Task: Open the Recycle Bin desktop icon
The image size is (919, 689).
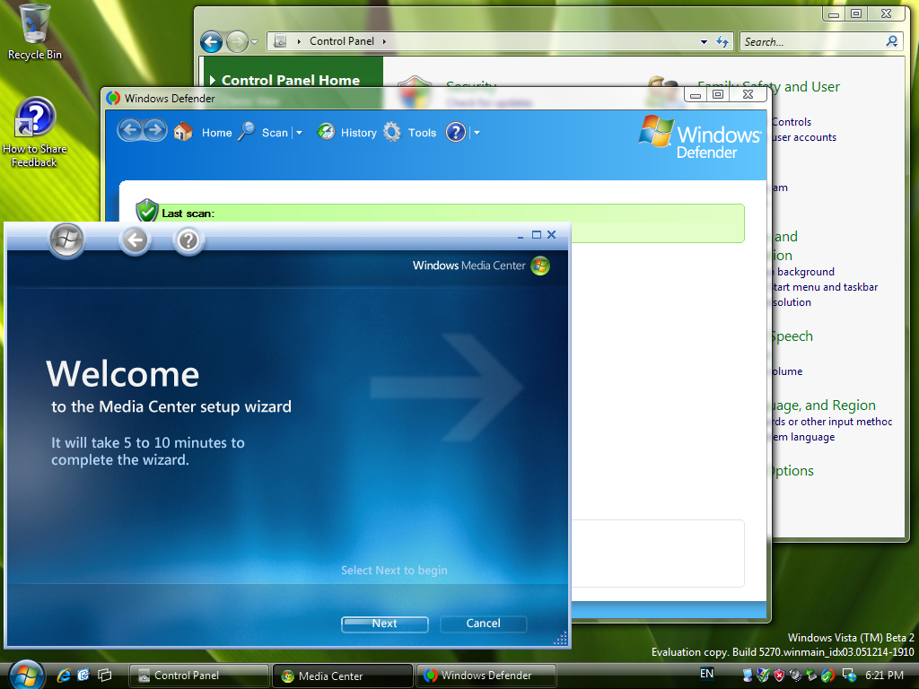Action: click(x=34, y=32)
